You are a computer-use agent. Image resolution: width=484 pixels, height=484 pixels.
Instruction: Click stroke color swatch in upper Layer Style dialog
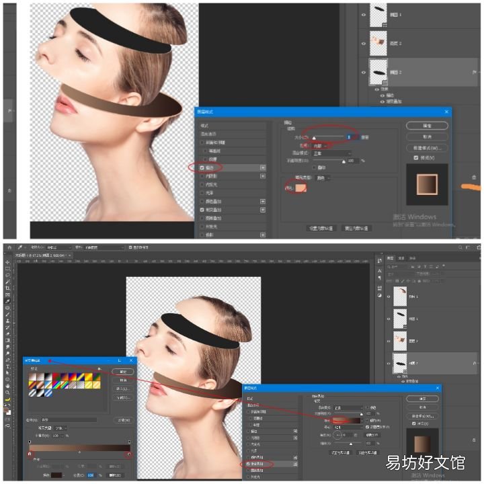pos(300,188)
